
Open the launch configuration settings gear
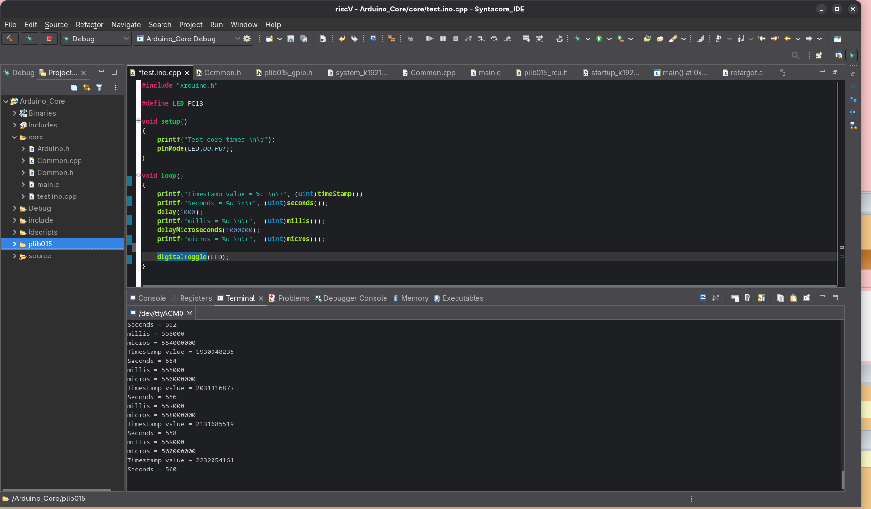click(247, 39)
